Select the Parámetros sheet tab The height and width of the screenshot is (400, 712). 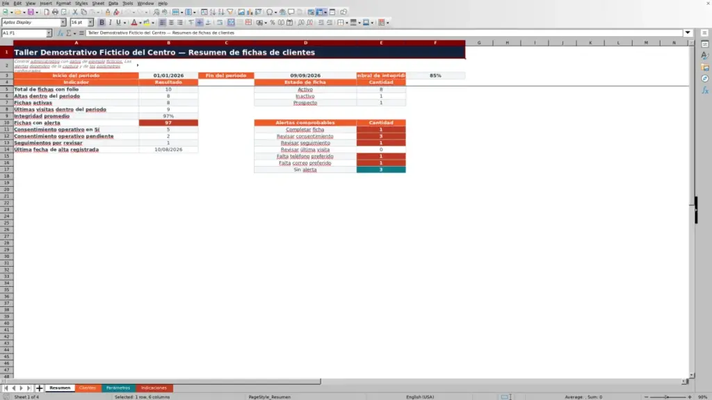click(118, 388)
